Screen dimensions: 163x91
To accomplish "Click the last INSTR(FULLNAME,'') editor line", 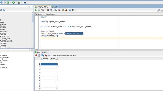I will click(x=49, y=36).
